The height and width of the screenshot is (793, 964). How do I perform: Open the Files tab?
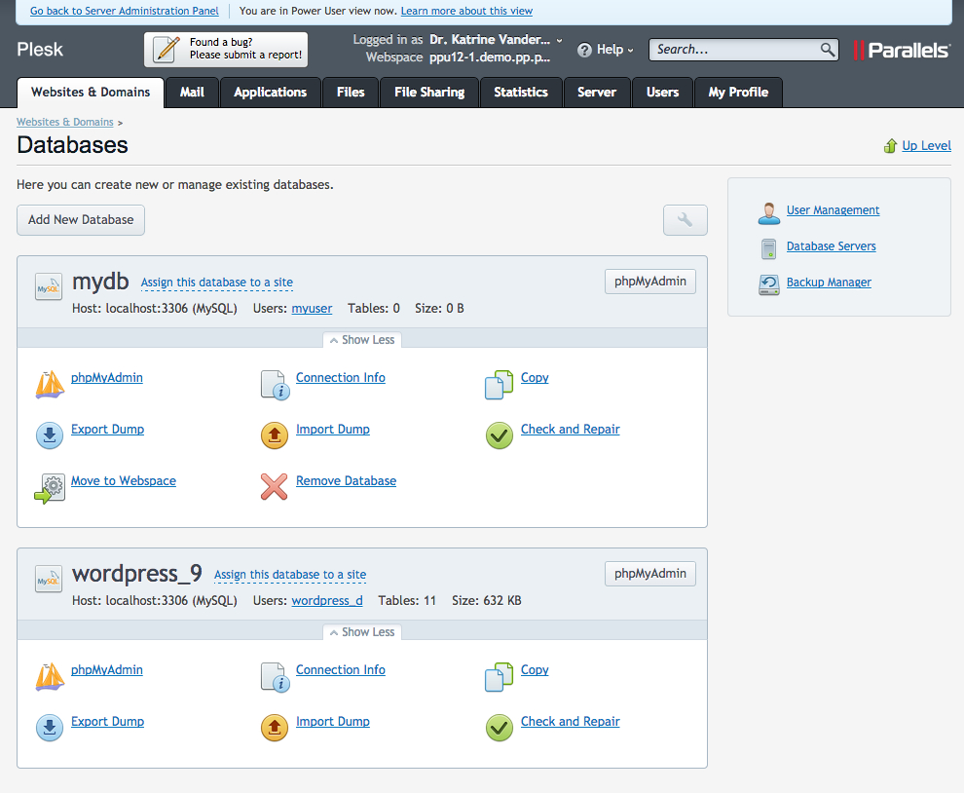(x=351, y=93)
